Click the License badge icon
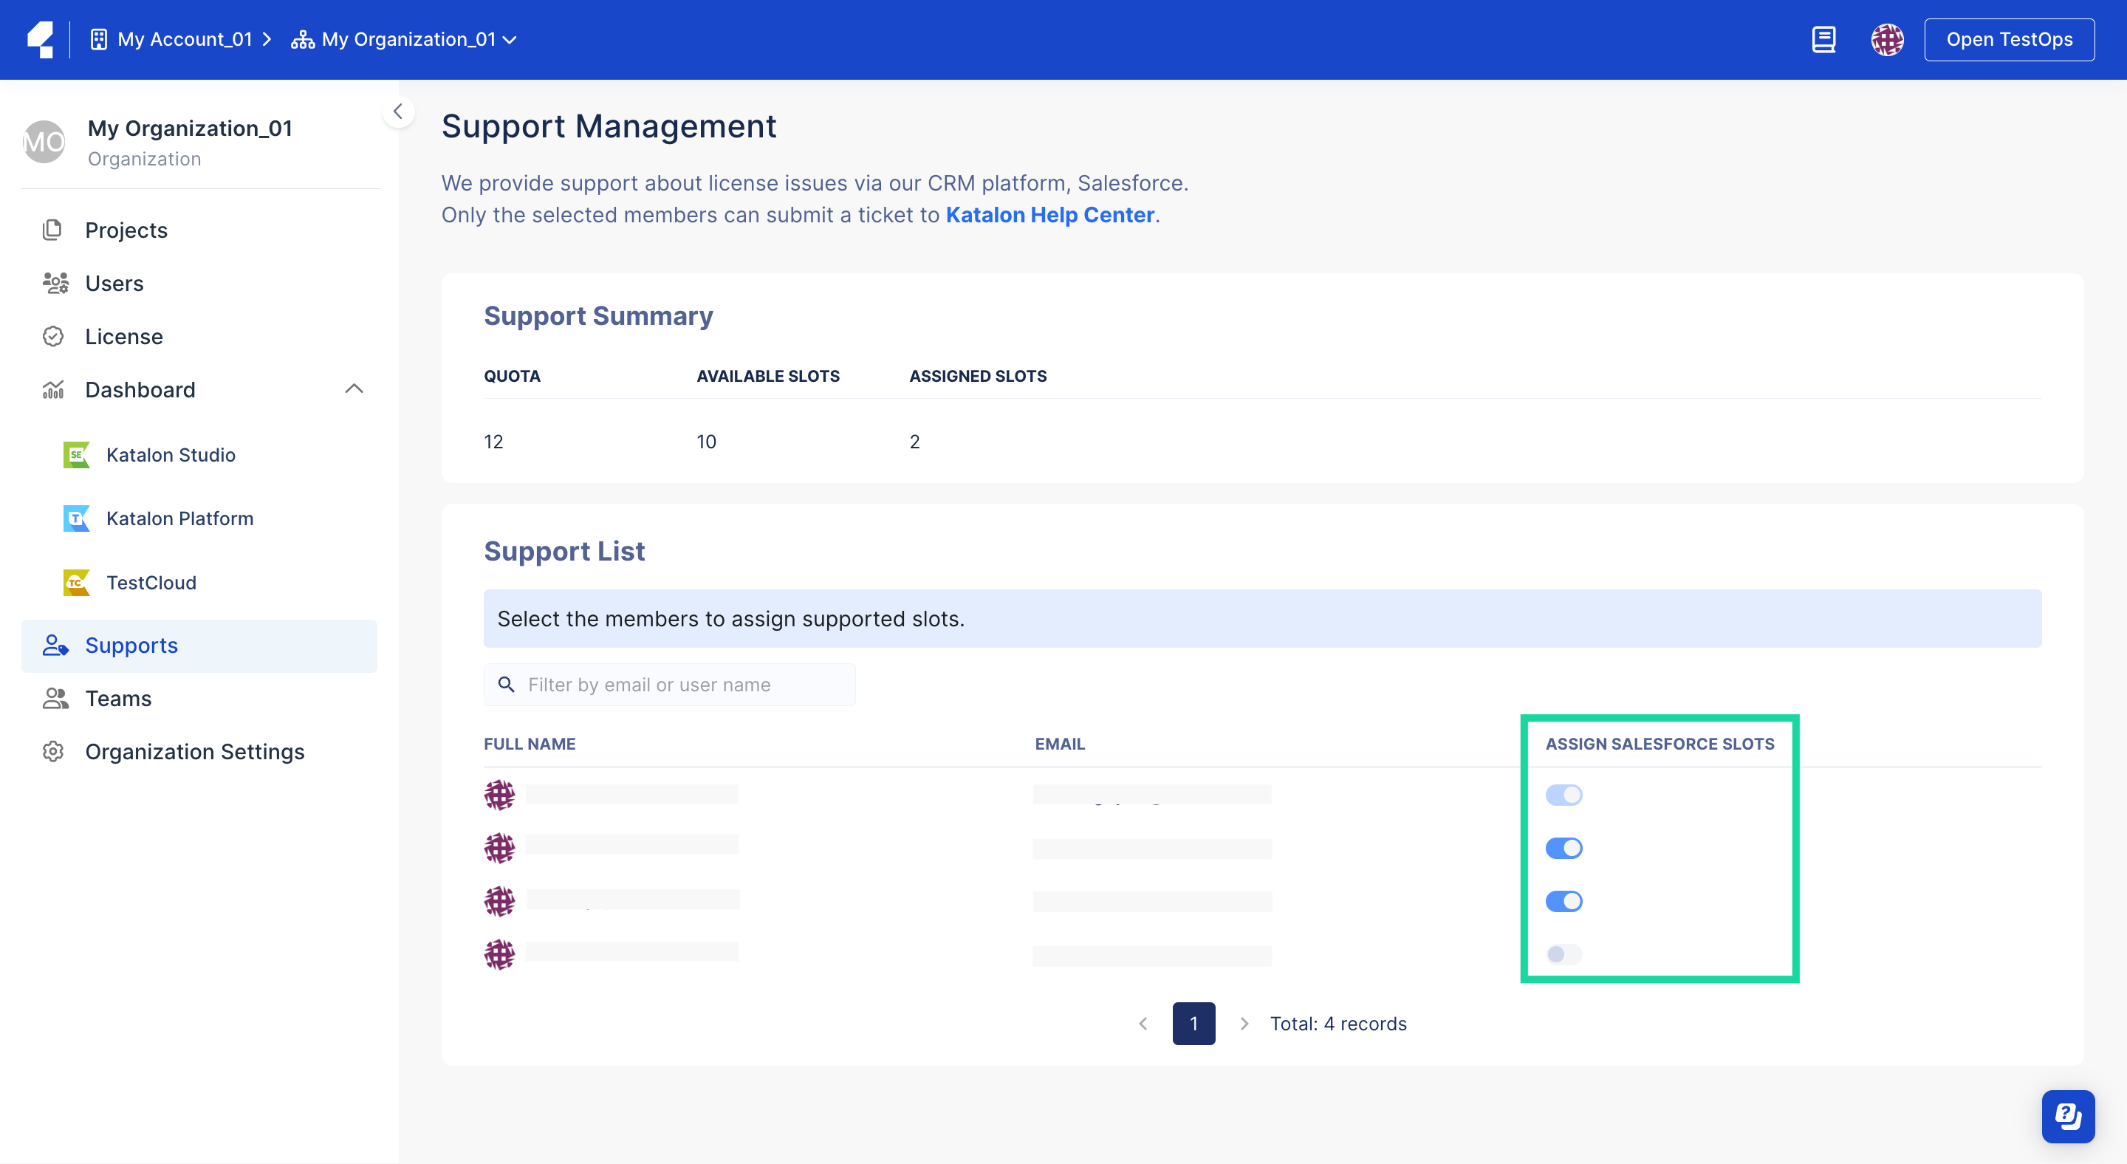 53,336
